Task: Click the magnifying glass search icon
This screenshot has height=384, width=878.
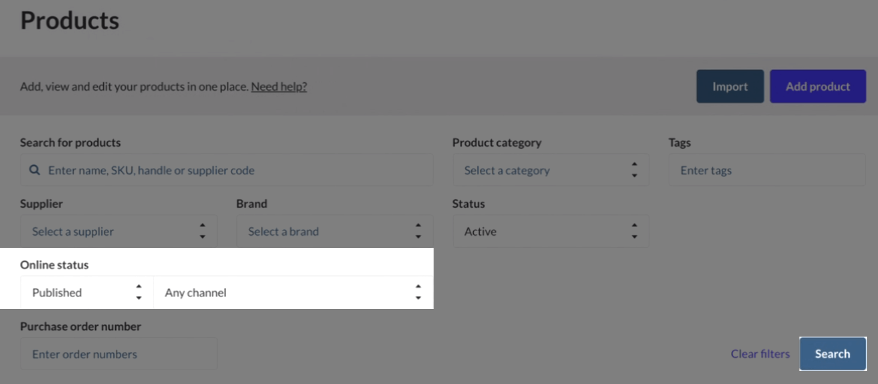Action: click(x=34, y=170)
